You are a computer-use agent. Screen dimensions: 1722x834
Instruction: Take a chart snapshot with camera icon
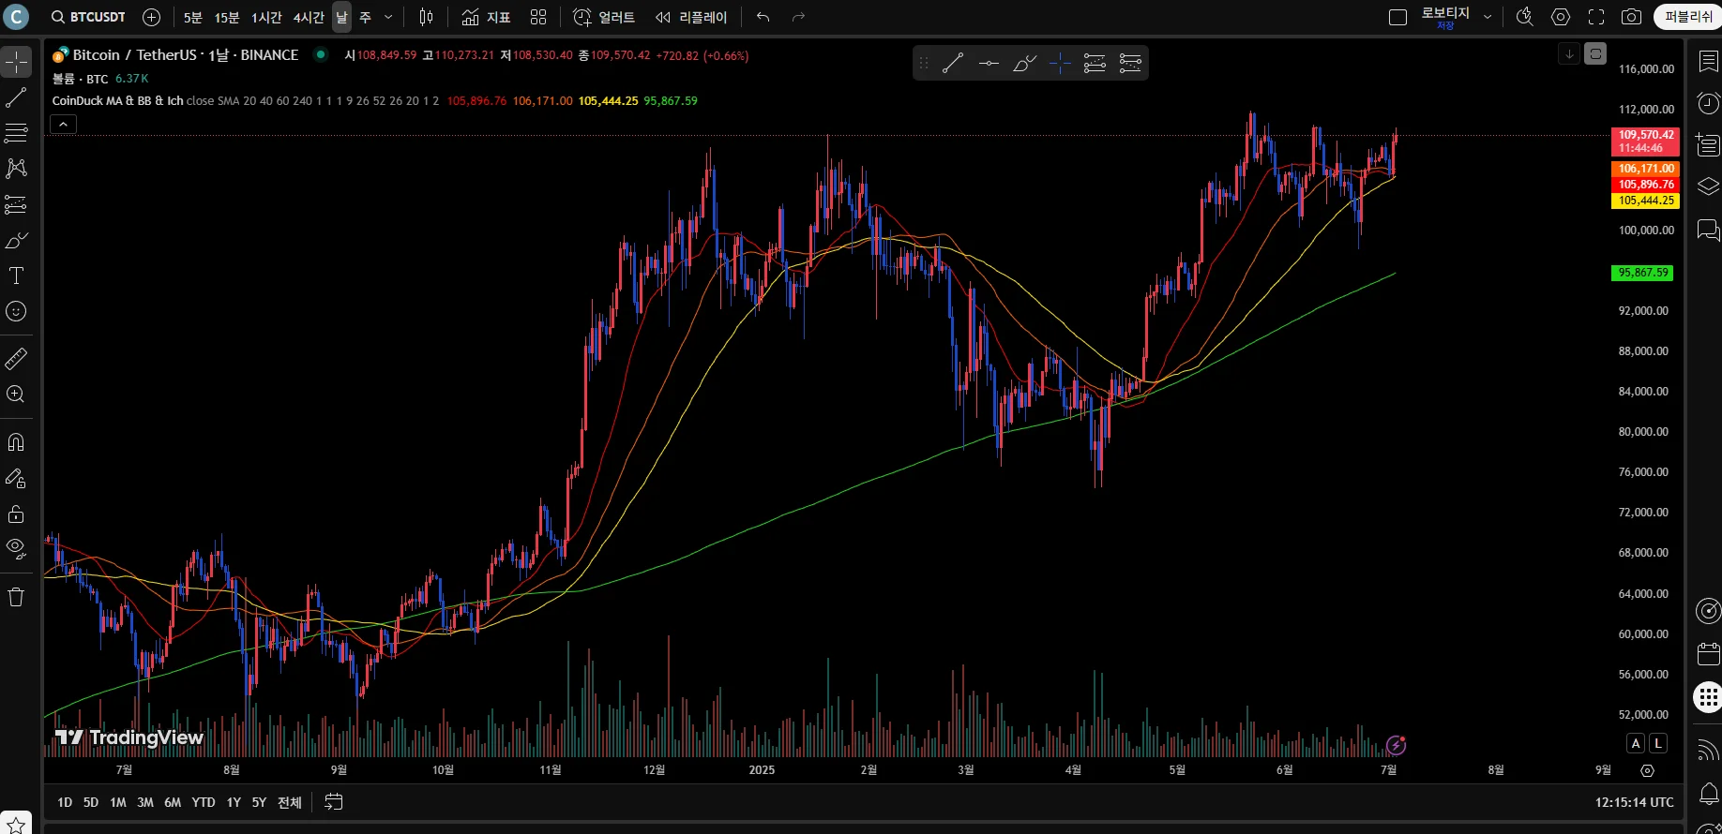tap(1631, 17)
